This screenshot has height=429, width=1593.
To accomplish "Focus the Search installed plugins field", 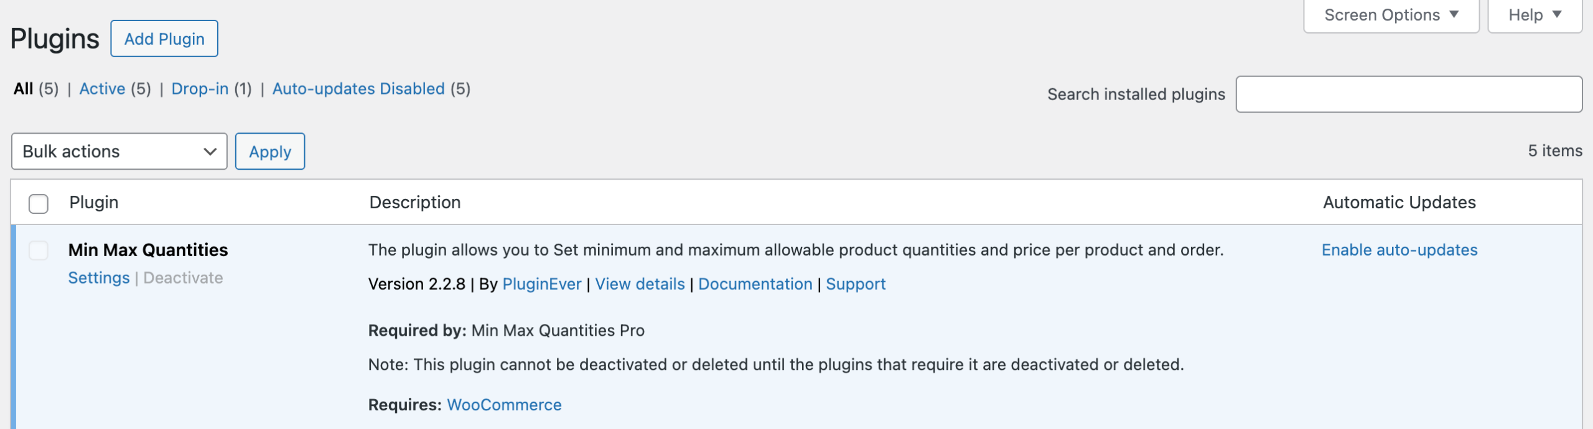I will point(1408,95).
